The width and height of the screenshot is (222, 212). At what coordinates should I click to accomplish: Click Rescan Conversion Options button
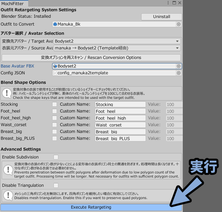click(91, 58)
